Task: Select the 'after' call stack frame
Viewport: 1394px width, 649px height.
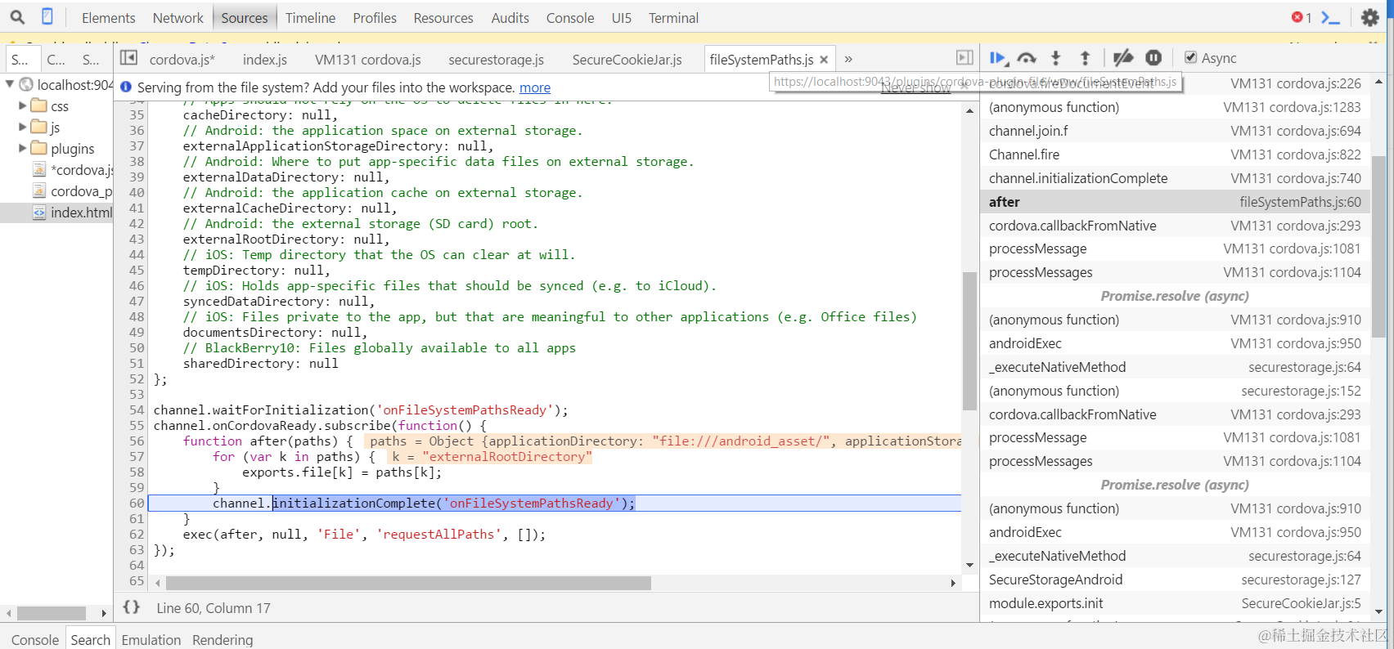Action: (1175, 202)
